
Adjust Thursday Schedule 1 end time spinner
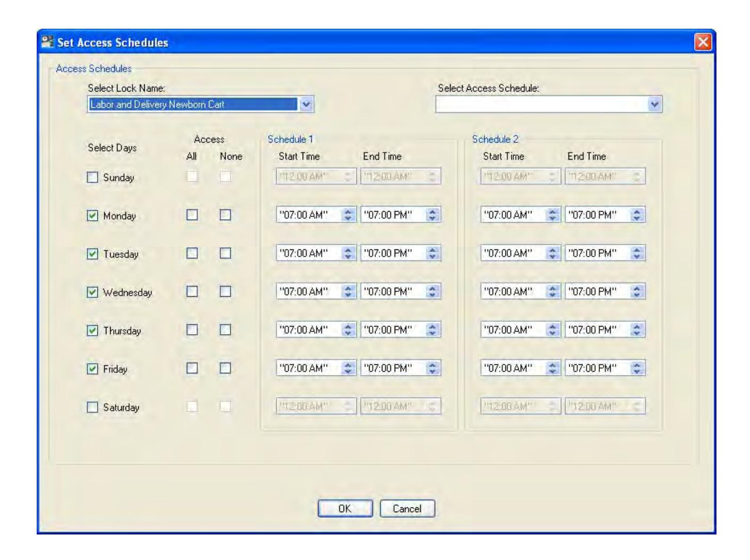click(x=432, y=330)
